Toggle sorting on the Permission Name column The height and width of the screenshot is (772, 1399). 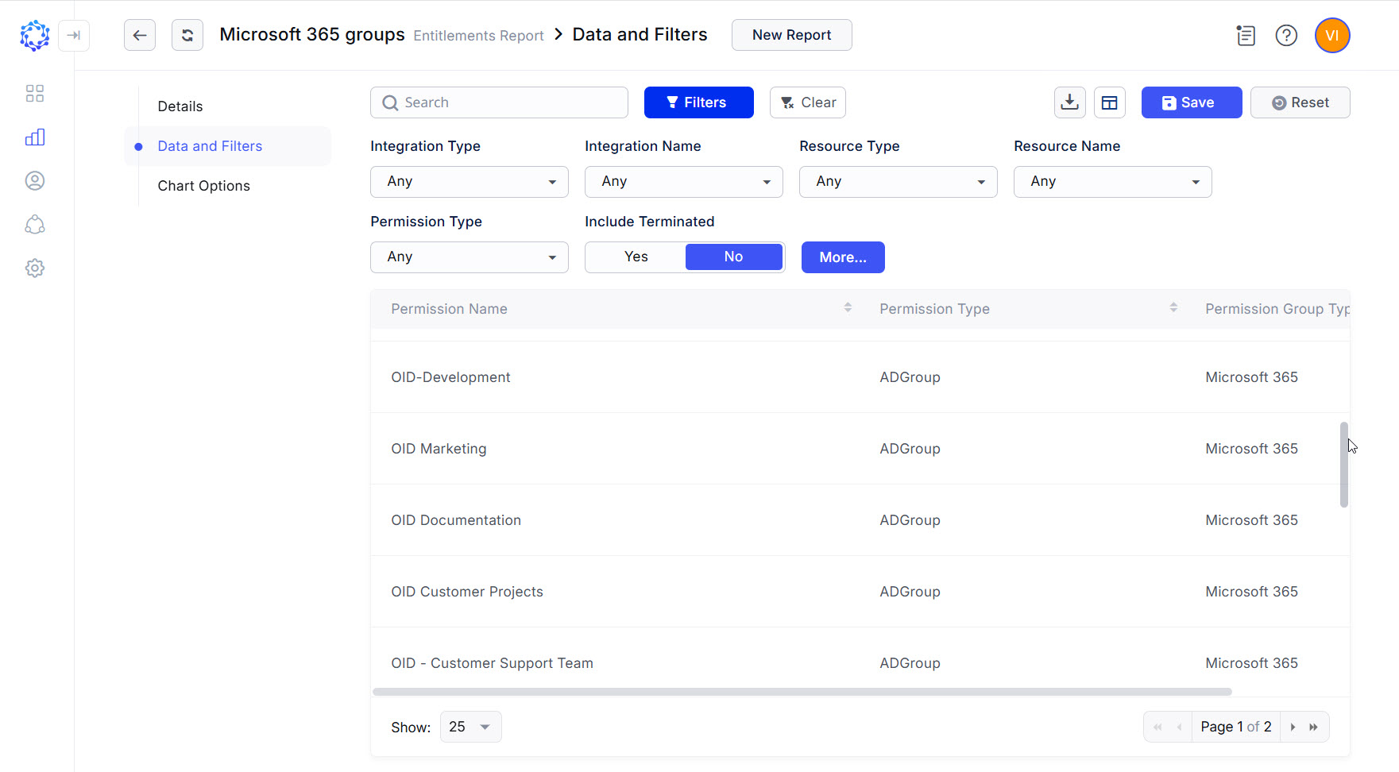[x=847, y=307]
